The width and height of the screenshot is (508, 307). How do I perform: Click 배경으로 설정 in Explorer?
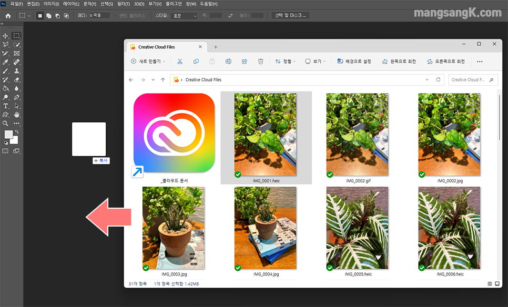tap(354, 61)
